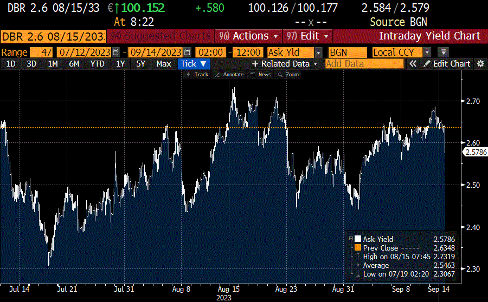Click the Low on 07/19 02:20 legend row
The width and height of the screenshot is (488, 302).
(x=406, y=274)
